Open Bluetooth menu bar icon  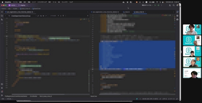click(x=143, y=2)
